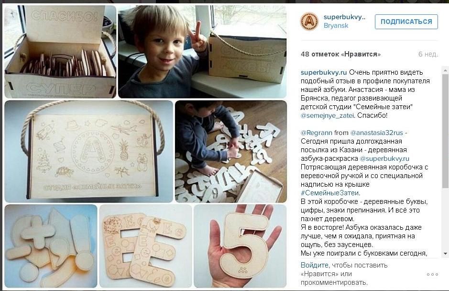Click the photo of boy showing peace sign
This screenshot has width=449, height=291.
202,52
